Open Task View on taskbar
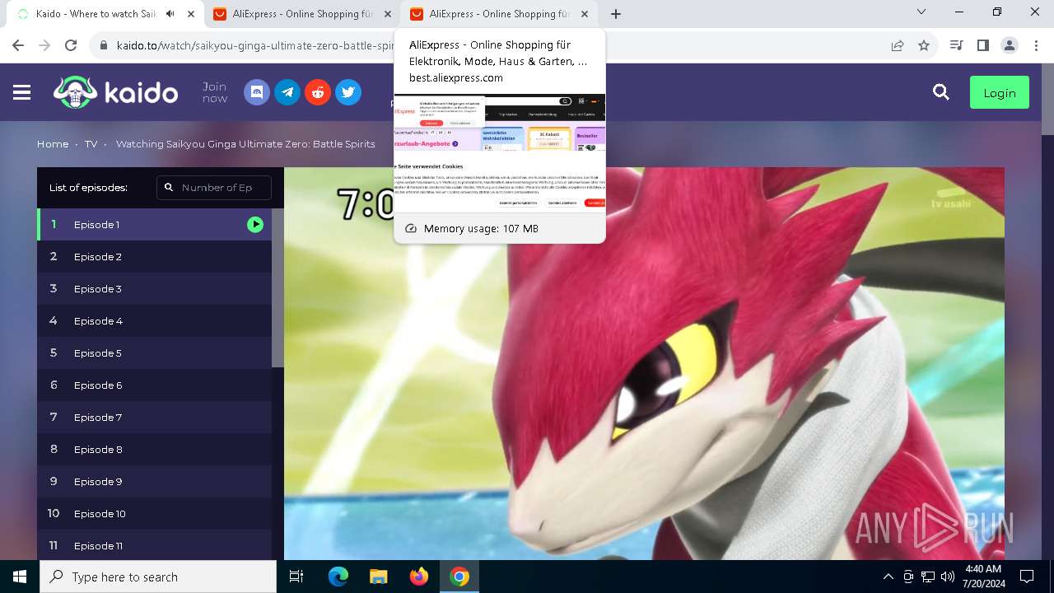1054x593 pixels. (296, 577)
